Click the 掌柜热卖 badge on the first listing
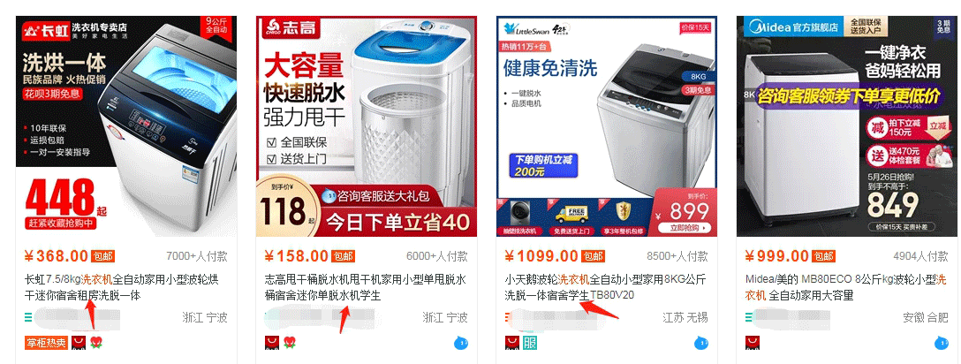The image size is (961, 364). (46, 343)
